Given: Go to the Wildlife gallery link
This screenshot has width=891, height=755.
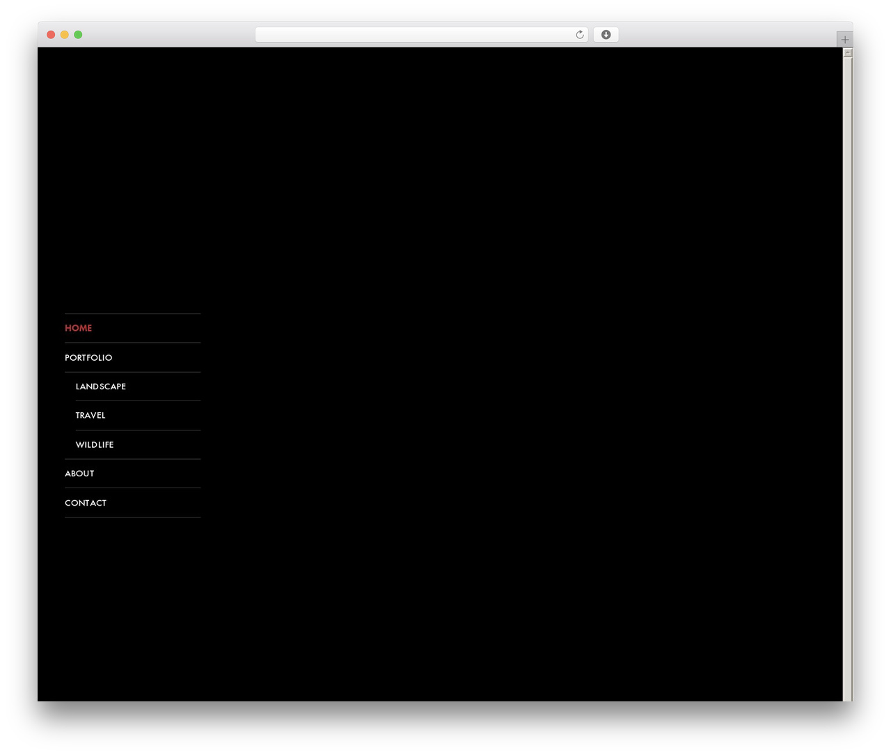Looking at the screenshot, I should [95, 444].
